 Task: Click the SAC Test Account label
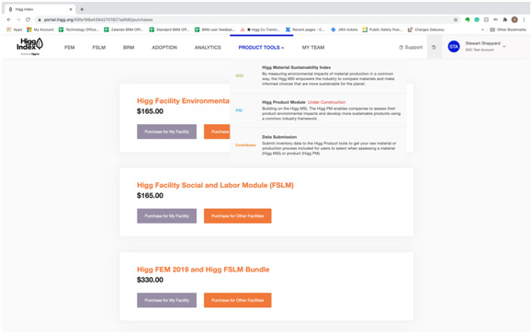tap(480, 50)
